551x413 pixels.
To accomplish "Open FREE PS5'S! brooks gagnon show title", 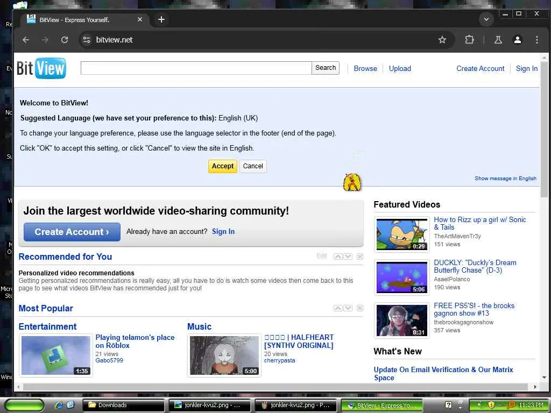I will (474, 309).
